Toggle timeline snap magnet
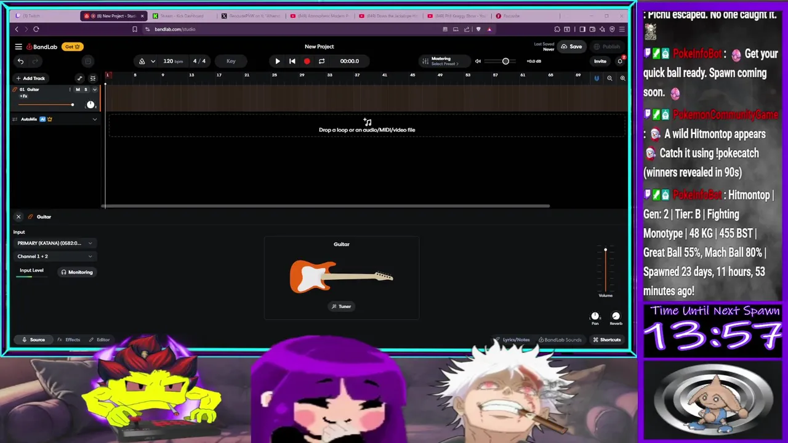 pos(596,78)
